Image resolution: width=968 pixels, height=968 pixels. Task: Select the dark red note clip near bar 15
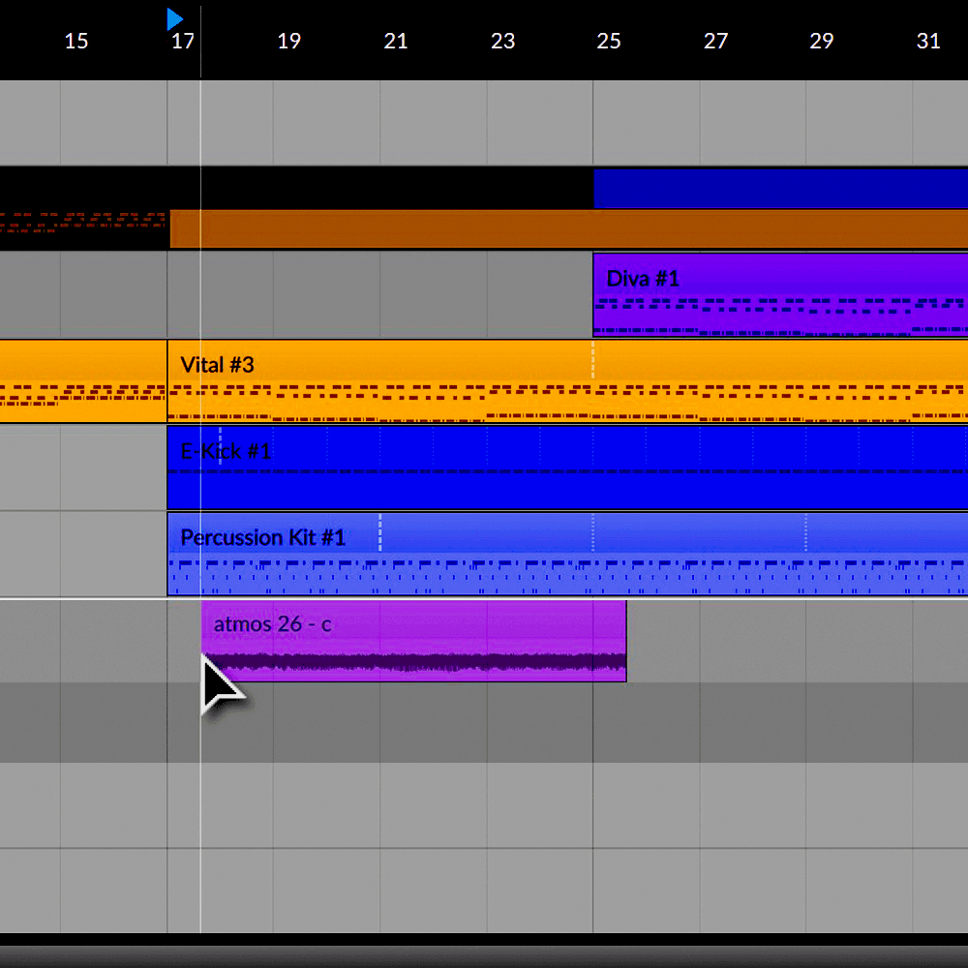[x=82, y=225]
